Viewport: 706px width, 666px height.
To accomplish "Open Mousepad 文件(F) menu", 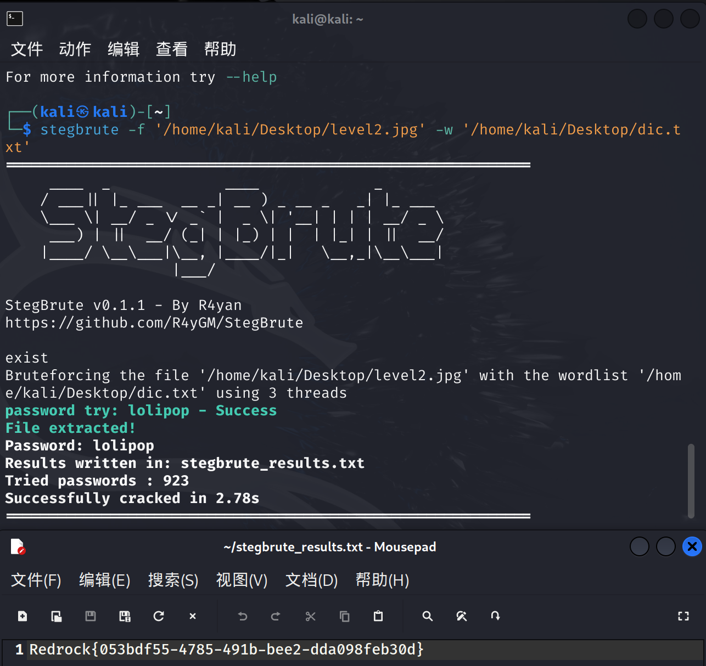I will pyautogui.click(x=36, y=580).
